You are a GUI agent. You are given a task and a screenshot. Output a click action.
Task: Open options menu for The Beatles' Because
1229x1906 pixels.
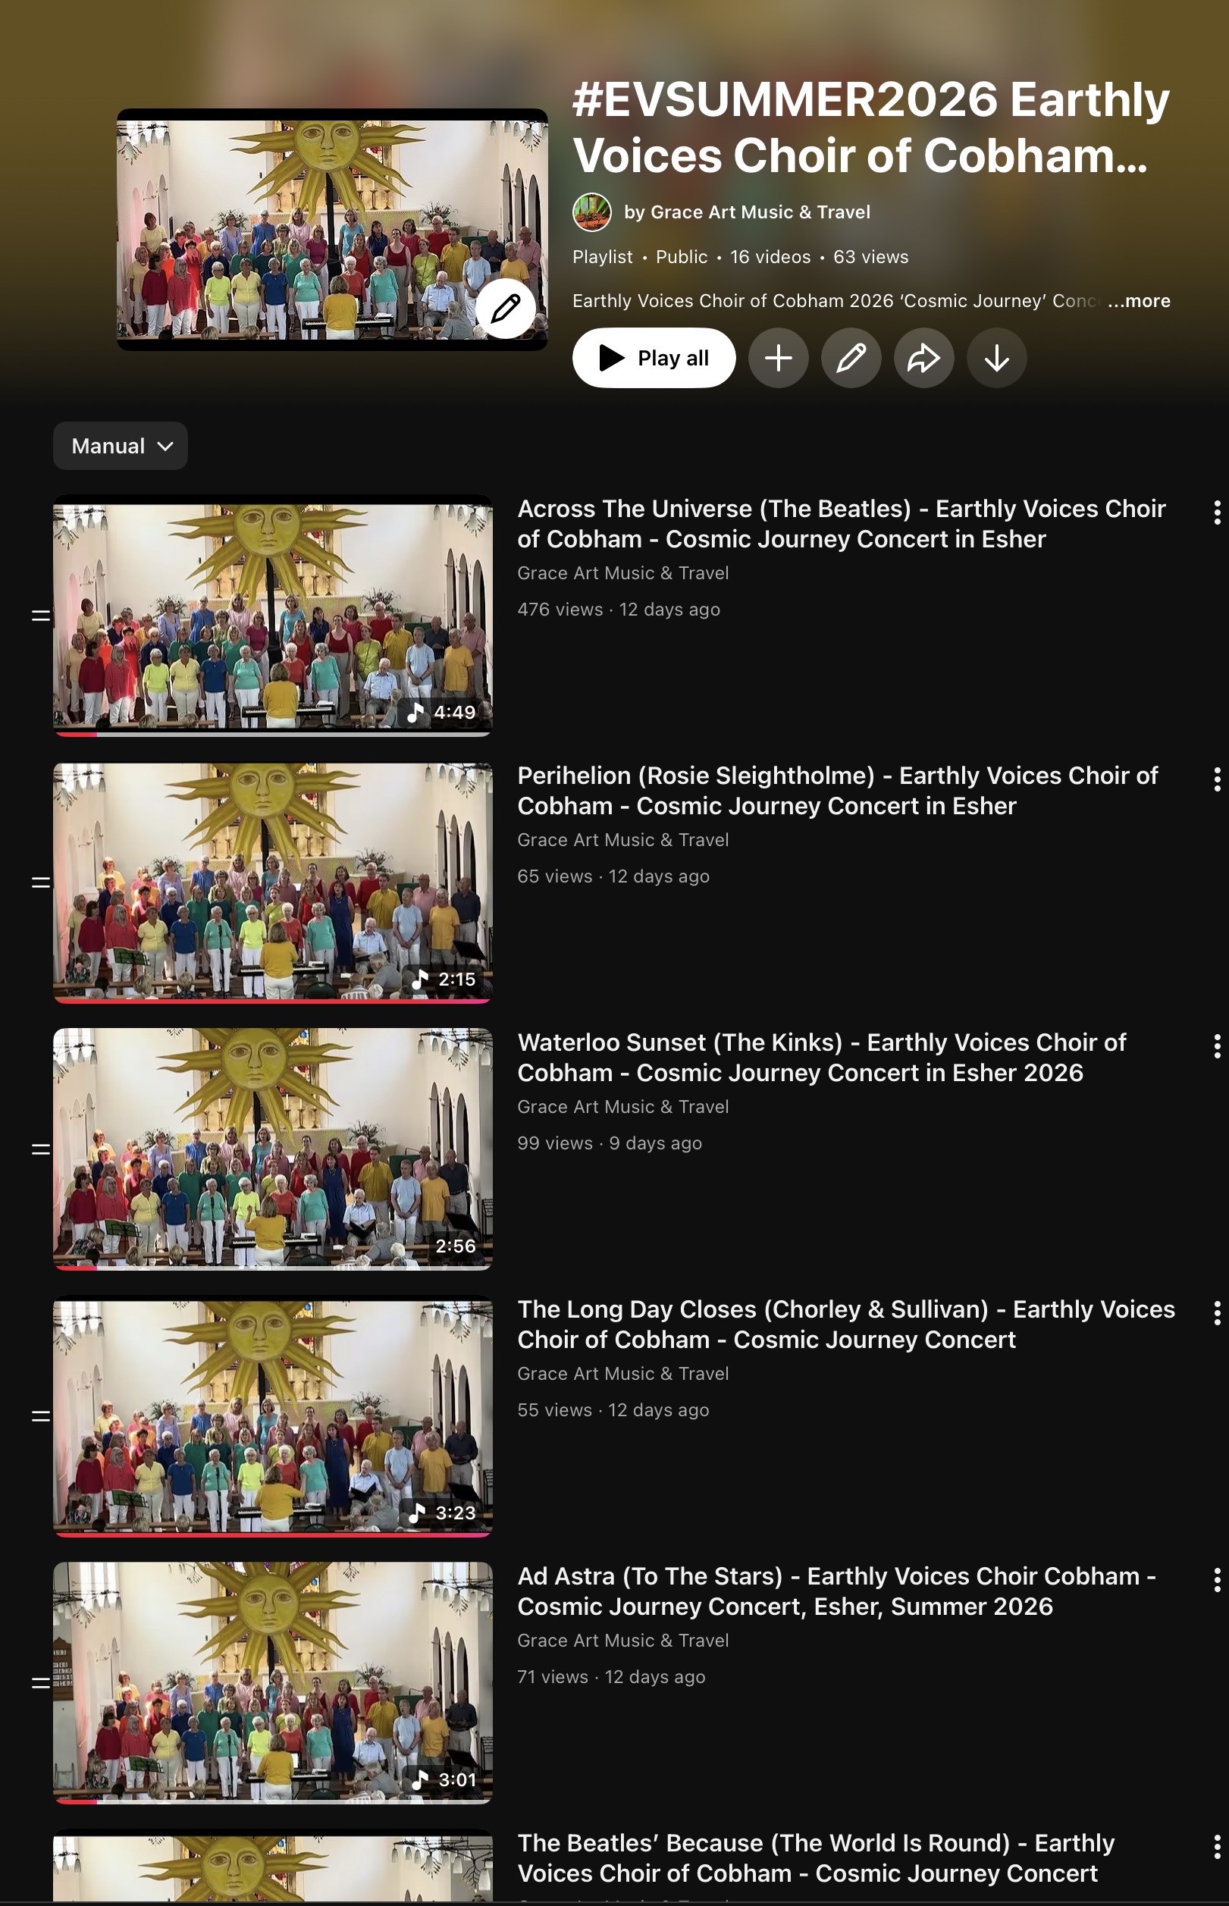1216,1847
